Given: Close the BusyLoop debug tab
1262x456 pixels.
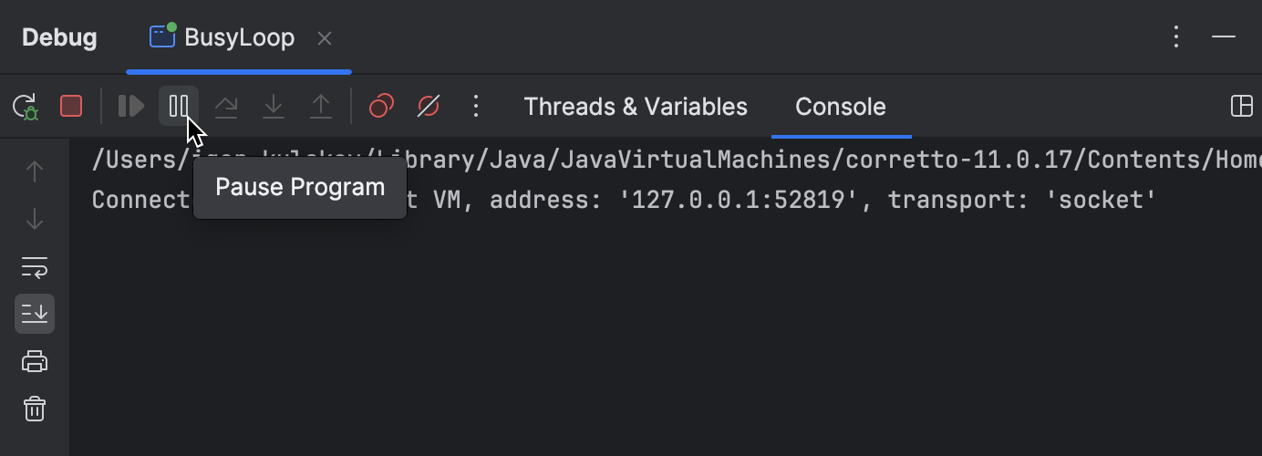Looking at the screenshot, I should click(325, 38).
